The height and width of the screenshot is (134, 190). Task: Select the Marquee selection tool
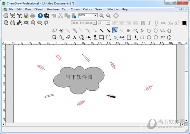[x=54, y=37]
